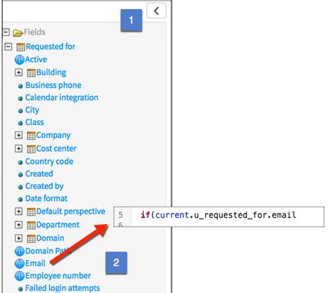Screen dimensions: 328x293
Task: Collapse the Requested for node
Action: 8,47
